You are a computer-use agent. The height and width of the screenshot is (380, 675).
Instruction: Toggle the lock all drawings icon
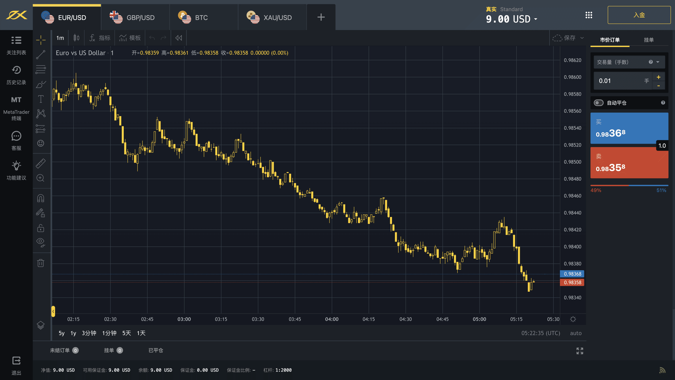[x=40, y=228]
